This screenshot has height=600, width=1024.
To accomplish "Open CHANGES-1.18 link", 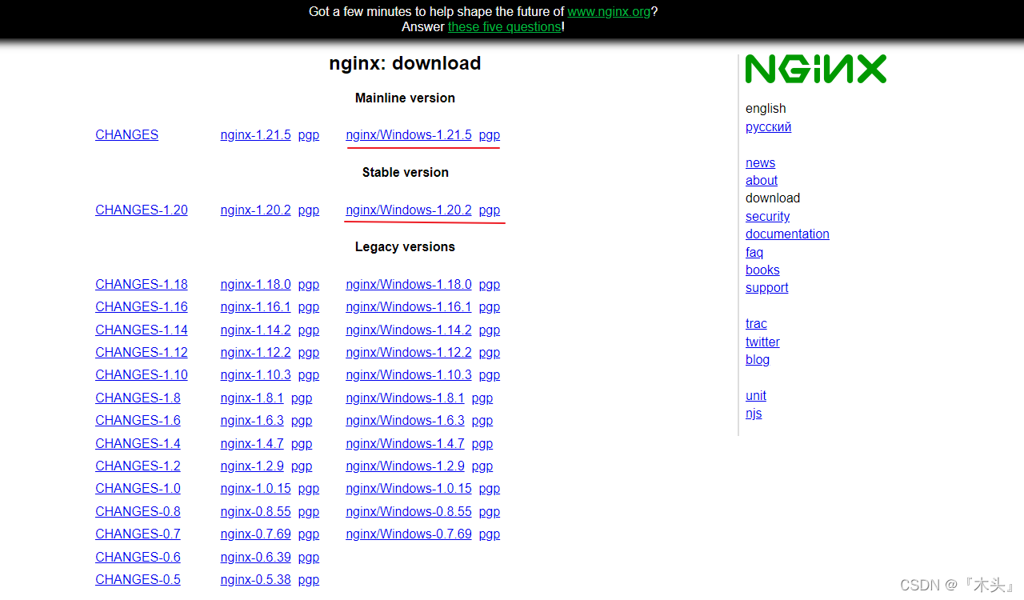I will click(142, 284).
